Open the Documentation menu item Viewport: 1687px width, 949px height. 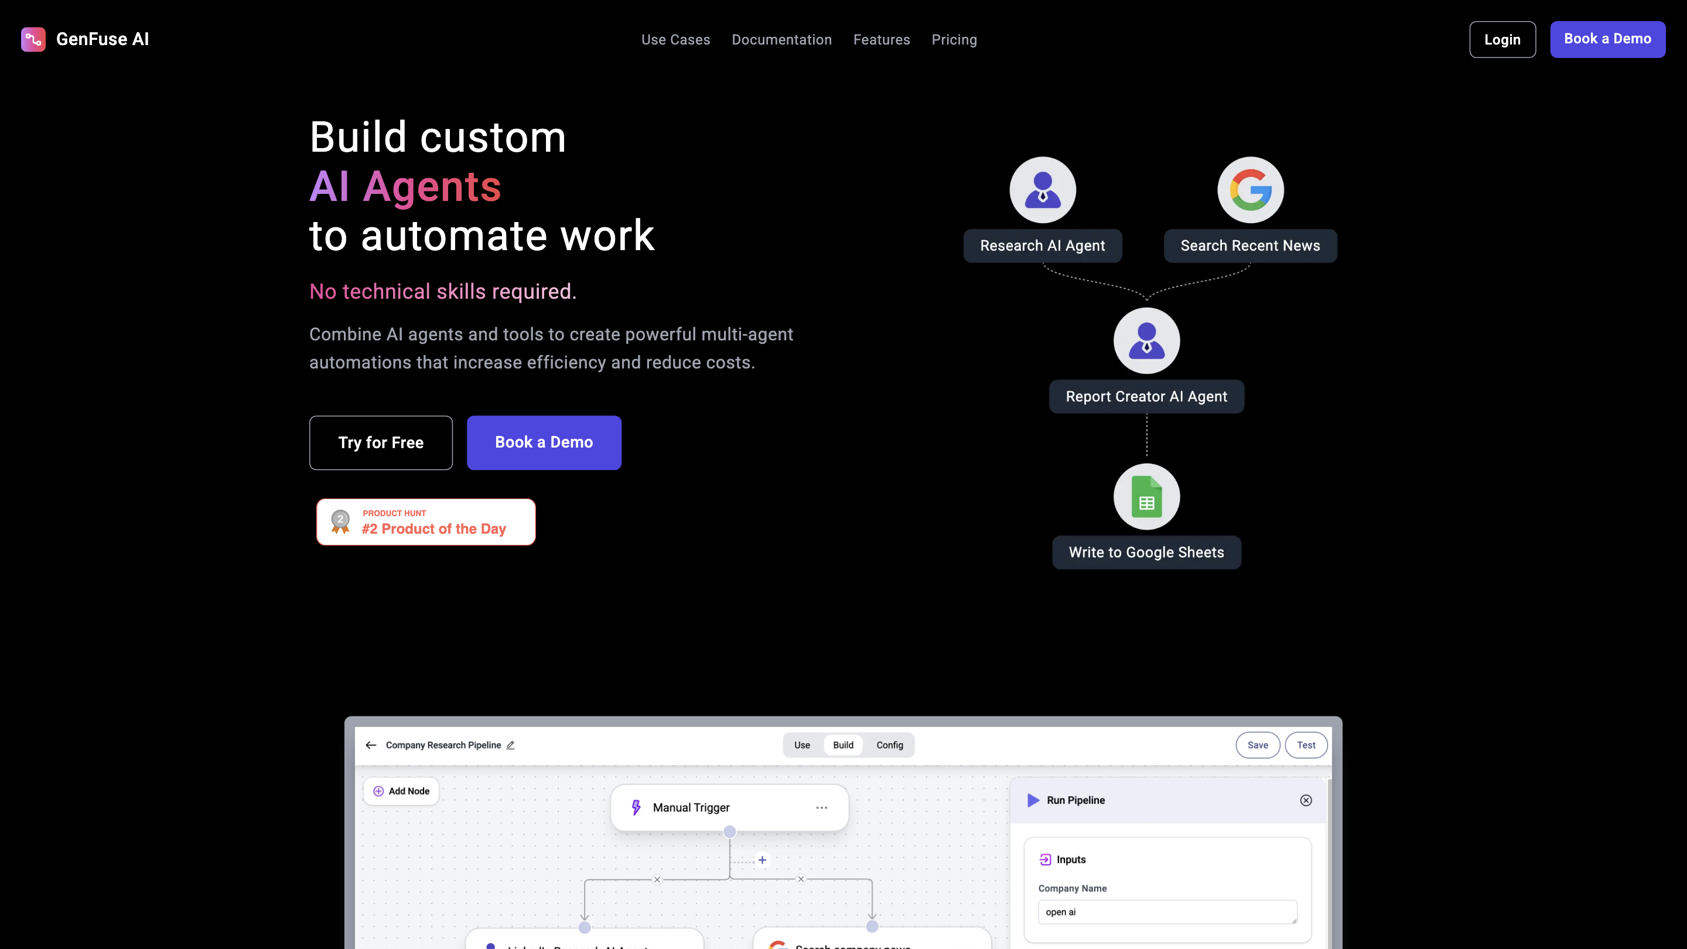781,39
